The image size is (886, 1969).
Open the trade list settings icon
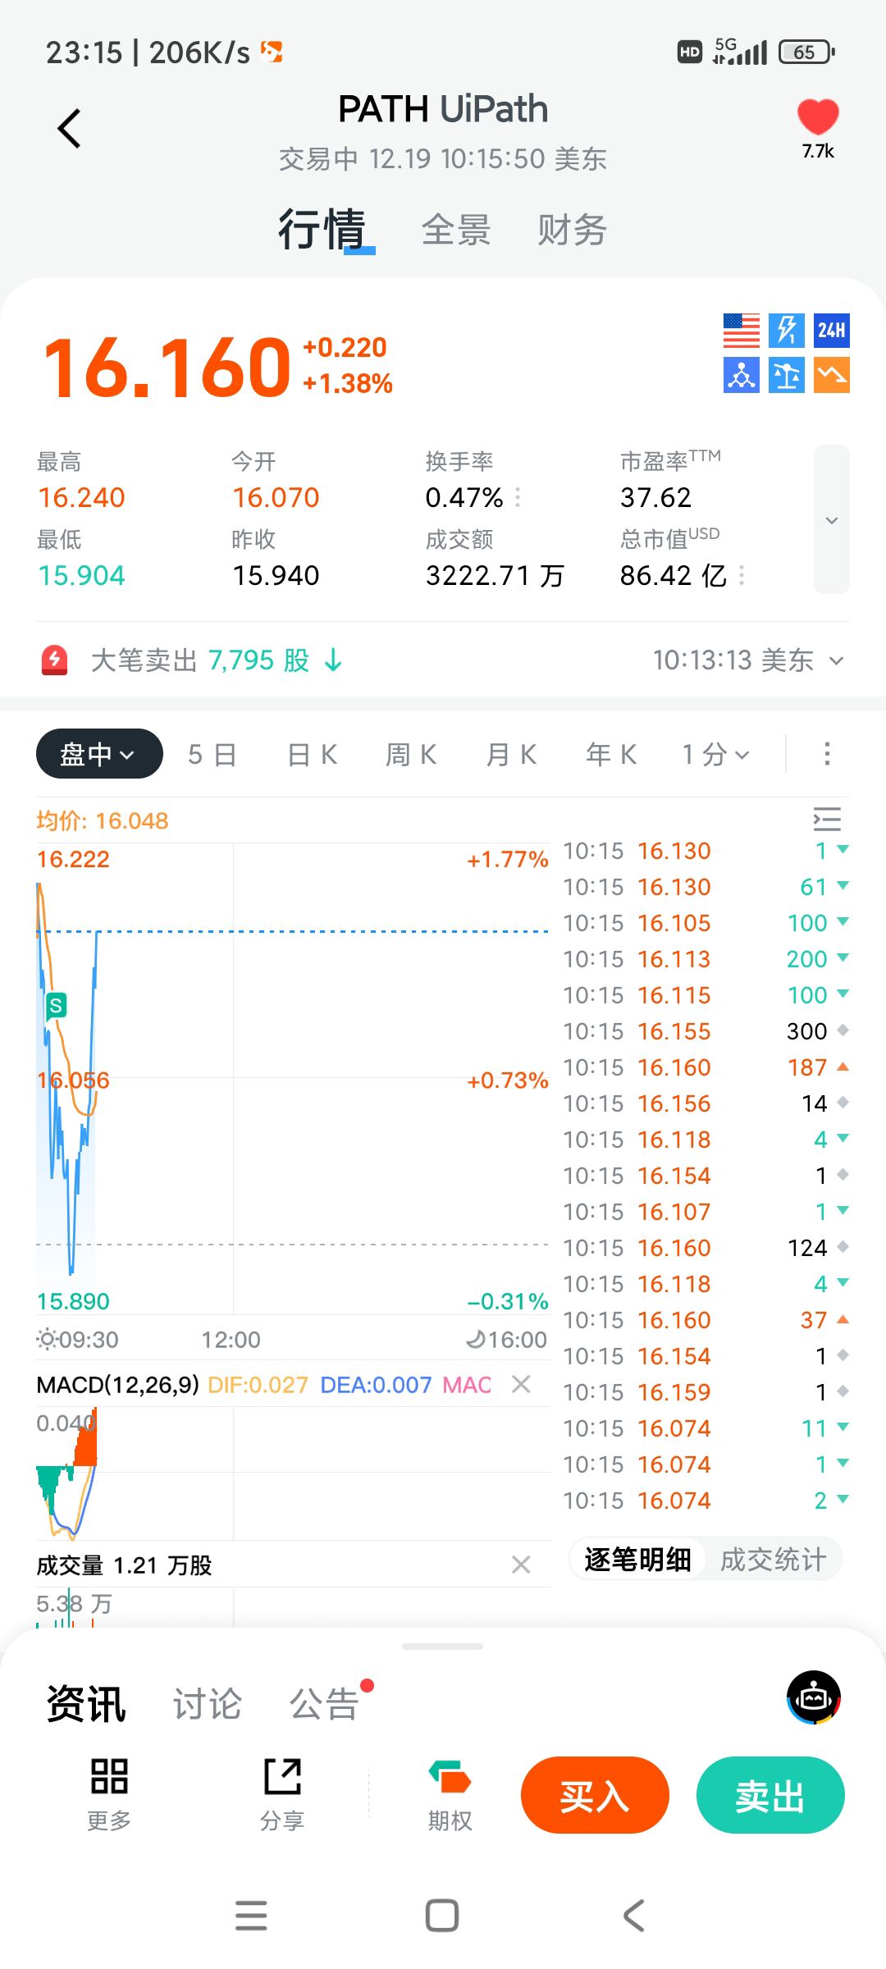click(x=827, y=819)
